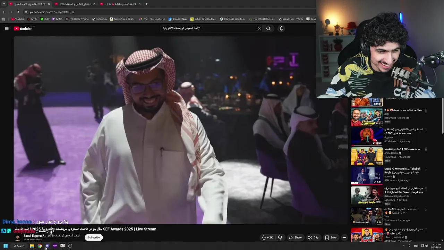Screen dimensions: 444x250
Task: Open the taskbar volume speaker icon
Action: 427,246
